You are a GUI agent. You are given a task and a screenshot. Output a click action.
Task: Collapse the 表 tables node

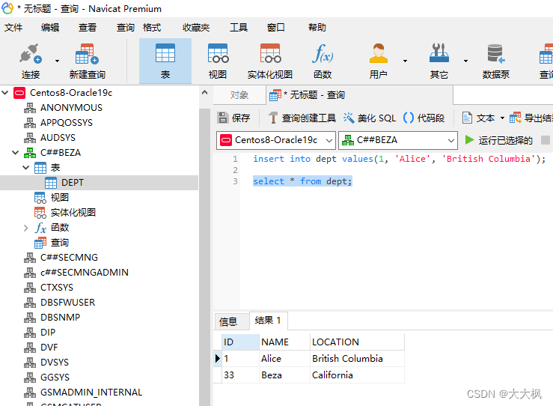point(25,167)
